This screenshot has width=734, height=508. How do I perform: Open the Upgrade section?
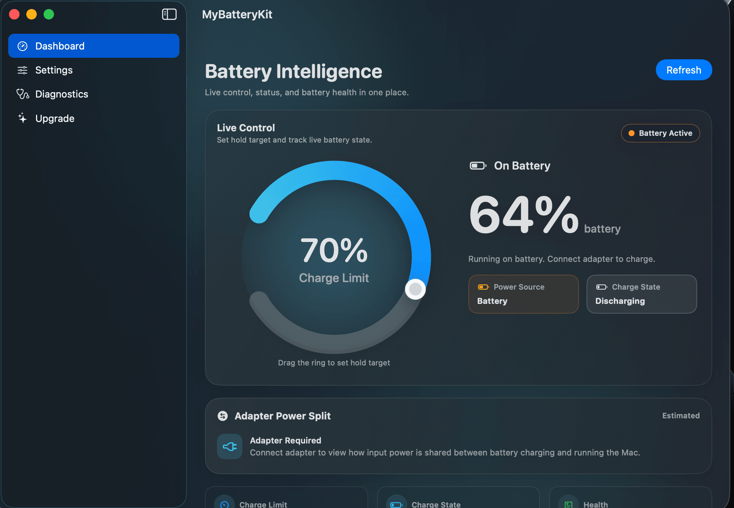tap(55, 118)
